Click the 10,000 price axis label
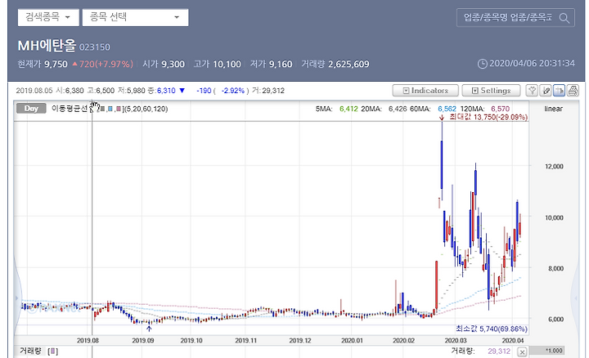The image size is (589, 358). (554, 217)
